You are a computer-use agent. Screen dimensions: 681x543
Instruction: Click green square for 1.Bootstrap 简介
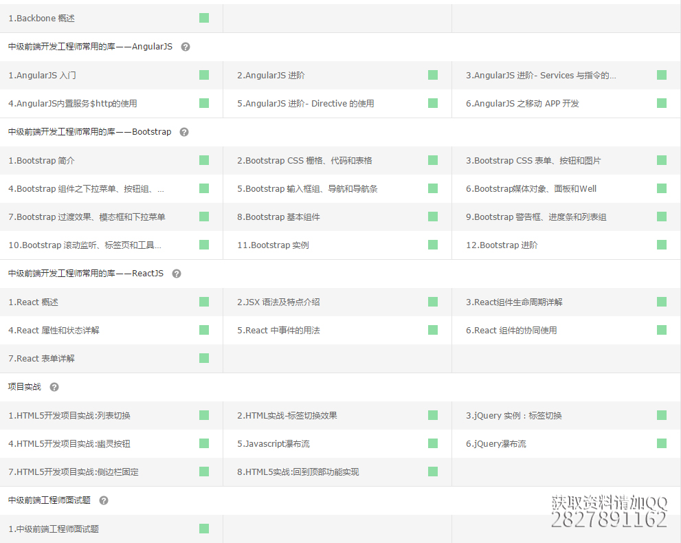(x=204, y=160)
